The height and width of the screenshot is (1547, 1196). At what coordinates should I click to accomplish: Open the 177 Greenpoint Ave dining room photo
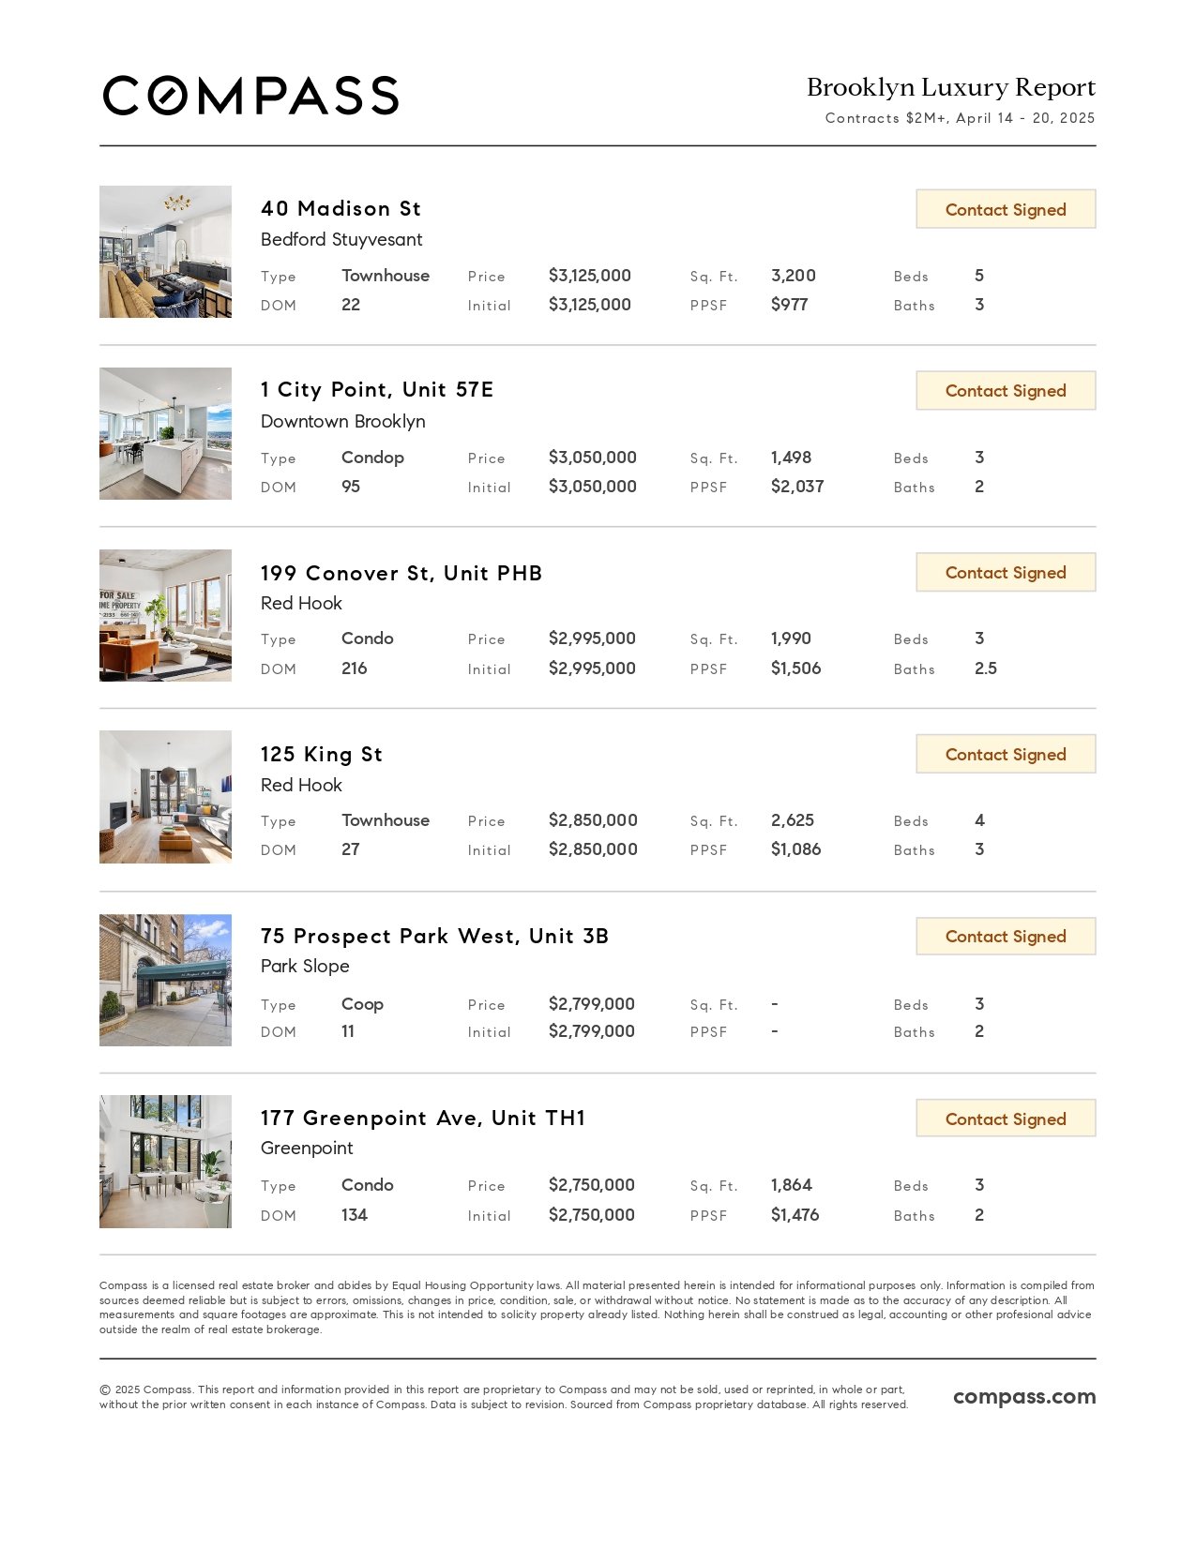[165, 1162]
